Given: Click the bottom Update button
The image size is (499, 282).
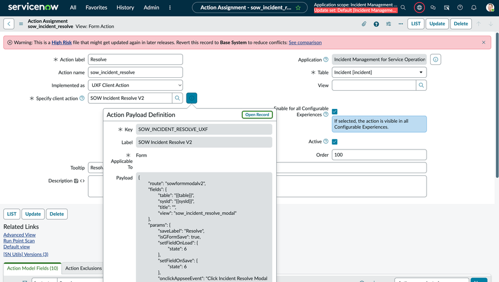Looking at the screenshot, I should [33, 214].
